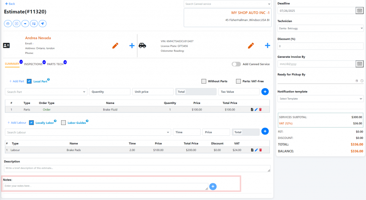Click the print estimate icon
Screen dimensions: 366x200
pos(8,24)
